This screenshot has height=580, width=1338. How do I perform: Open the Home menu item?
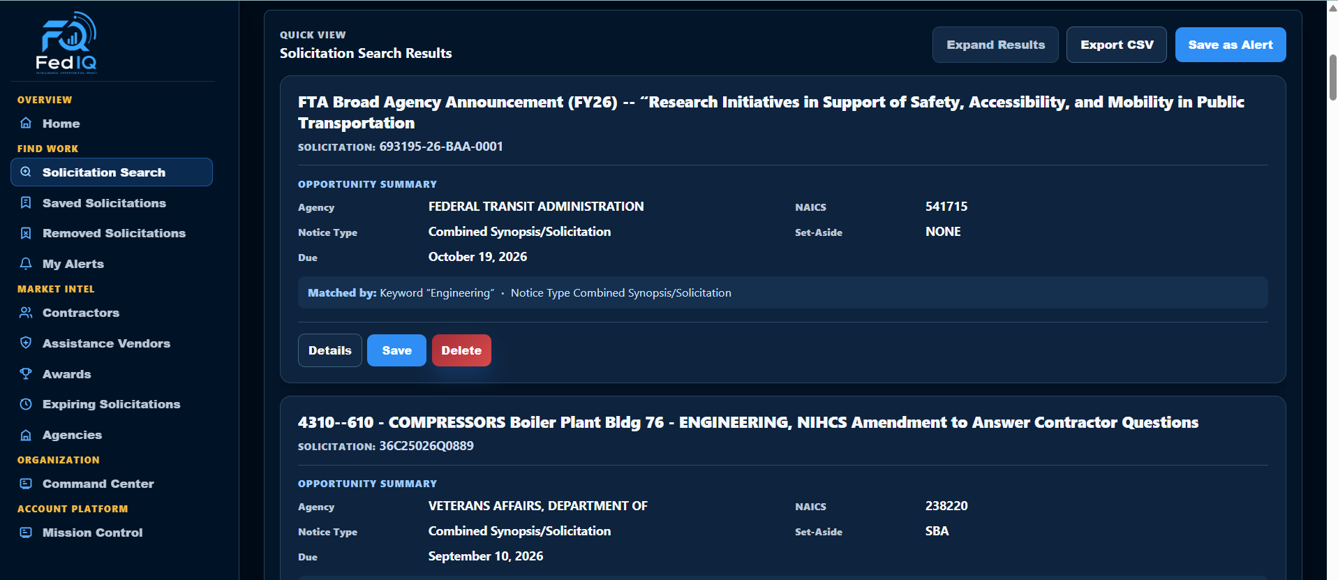pos(112,124)
